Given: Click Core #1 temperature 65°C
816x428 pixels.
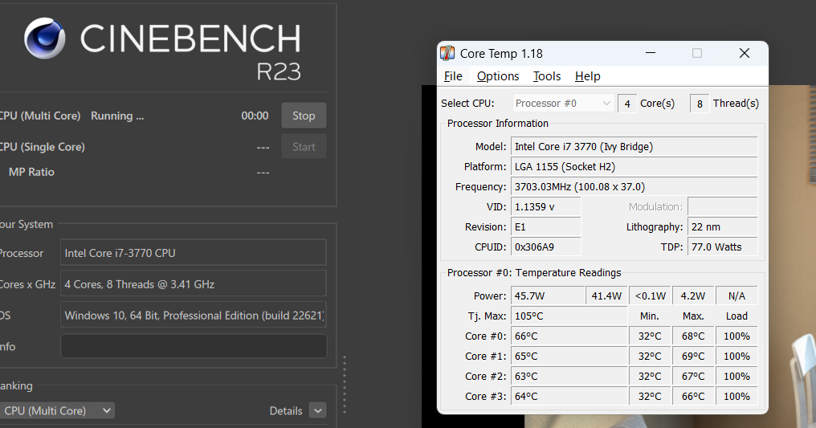Looking at the screenshot, I should pyautogui.click(x=569, y=357).
